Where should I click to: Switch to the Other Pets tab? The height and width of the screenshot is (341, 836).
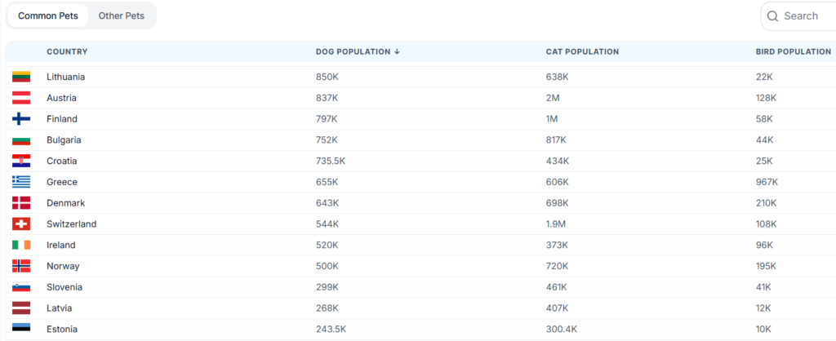click(x=121, y=16)
